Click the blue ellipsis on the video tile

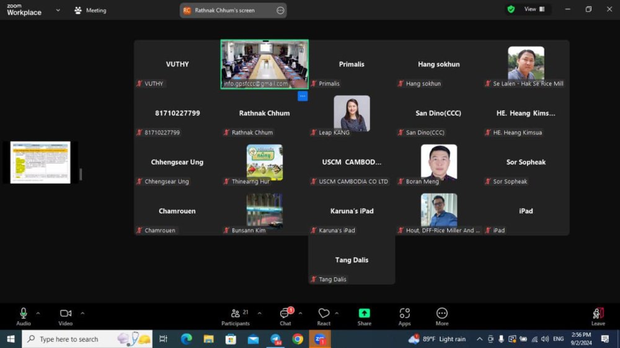point(303,96)
